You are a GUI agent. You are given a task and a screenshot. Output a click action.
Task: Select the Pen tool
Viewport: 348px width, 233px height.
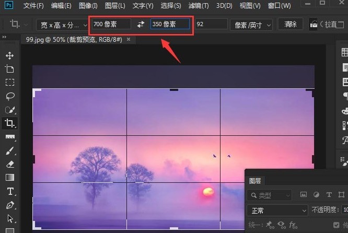pos(10,205)
